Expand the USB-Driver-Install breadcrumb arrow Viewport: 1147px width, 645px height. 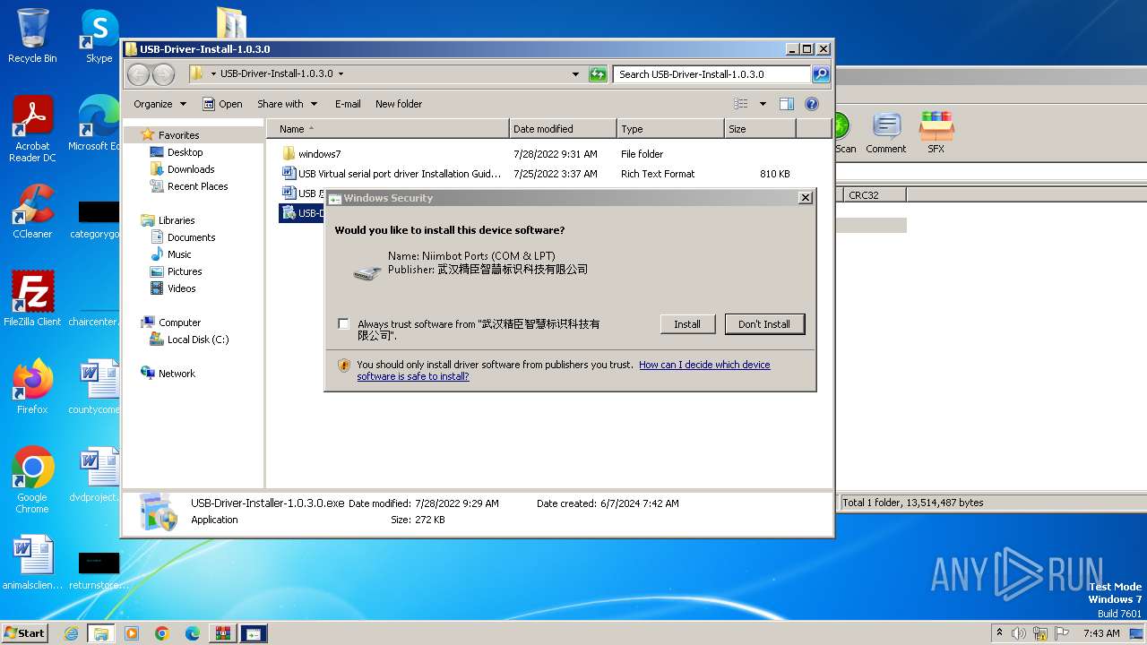tap(341, 74)
